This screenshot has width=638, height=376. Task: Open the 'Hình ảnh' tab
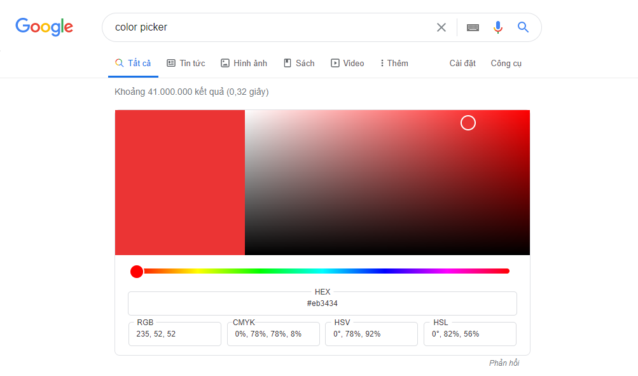pos(244,64)
